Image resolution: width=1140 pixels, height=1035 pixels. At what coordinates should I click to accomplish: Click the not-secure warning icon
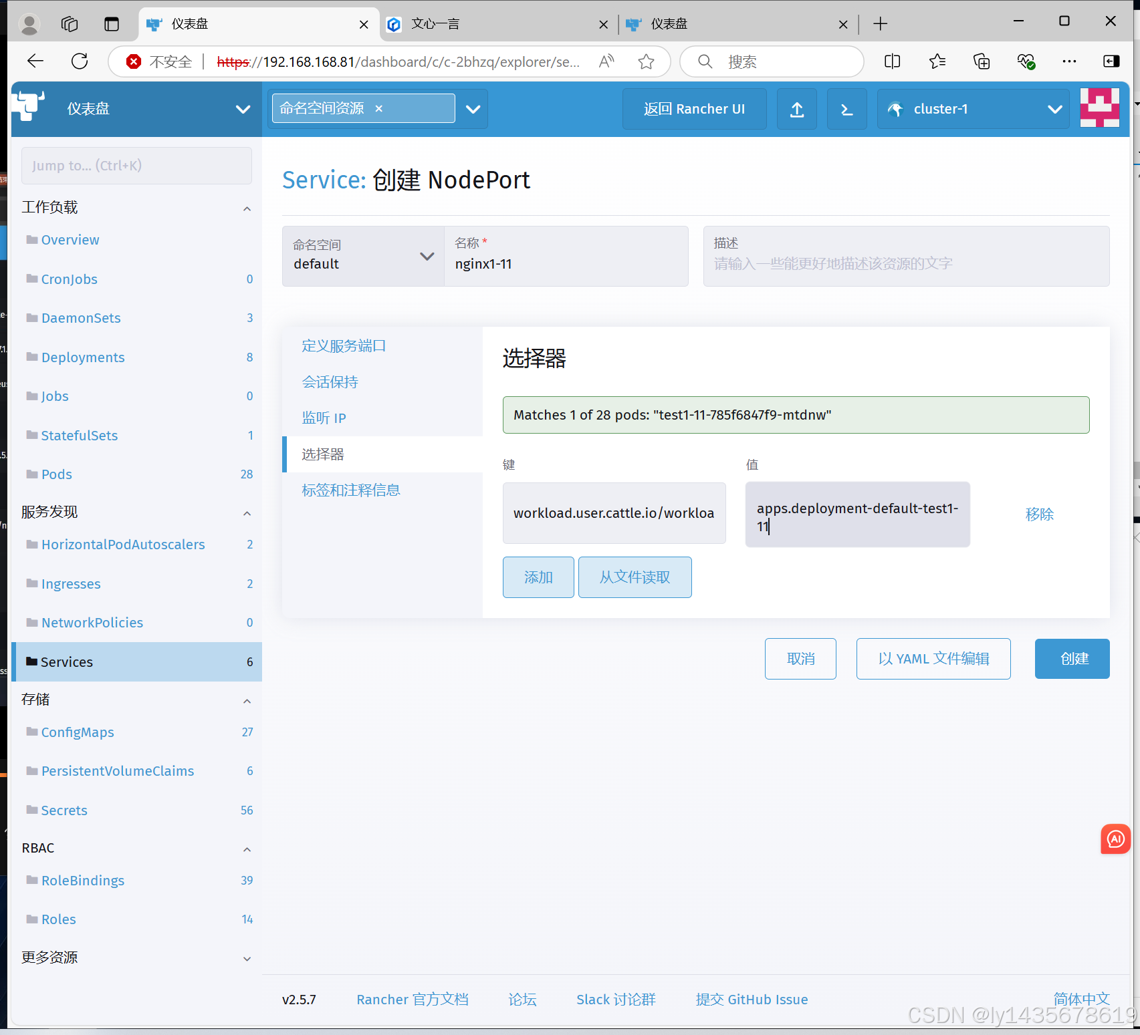(134, 61)
